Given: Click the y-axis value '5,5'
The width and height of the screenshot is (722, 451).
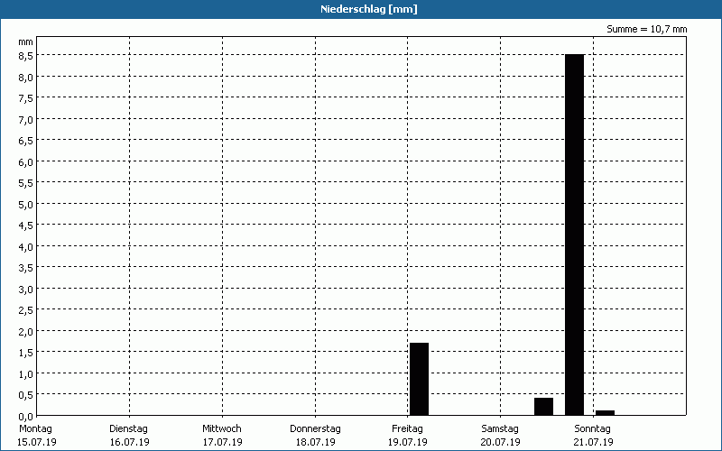Looking at the screenshot, I should click(x=26, y=183).
